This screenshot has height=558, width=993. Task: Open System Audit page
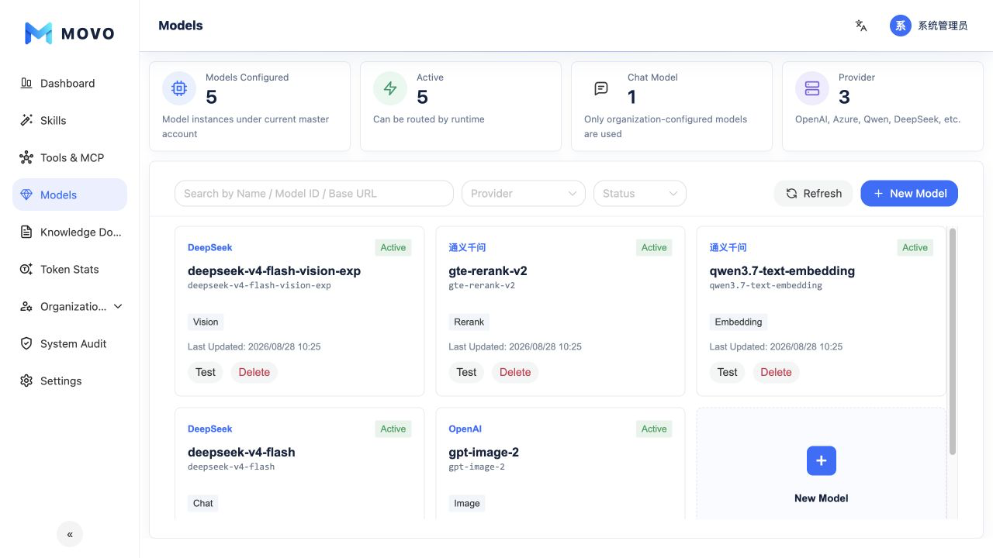click(70, 343)
